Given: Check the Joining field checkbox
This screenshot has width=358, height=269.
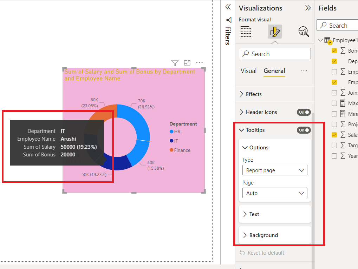Looking at the screenshot, I should tap(334, 93).
